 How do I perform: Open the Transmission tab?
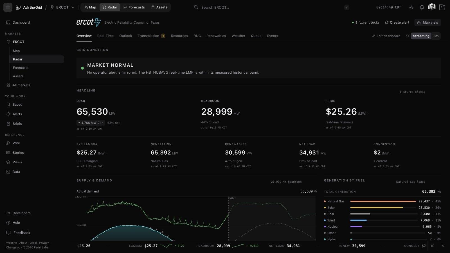pos(151,36)
